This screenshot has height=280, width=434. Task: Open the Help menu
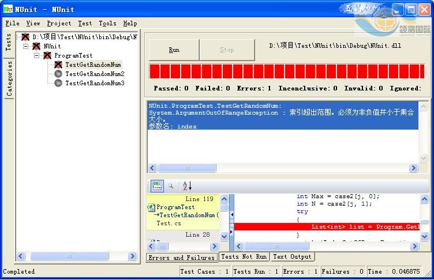click(x=130, y=23)
